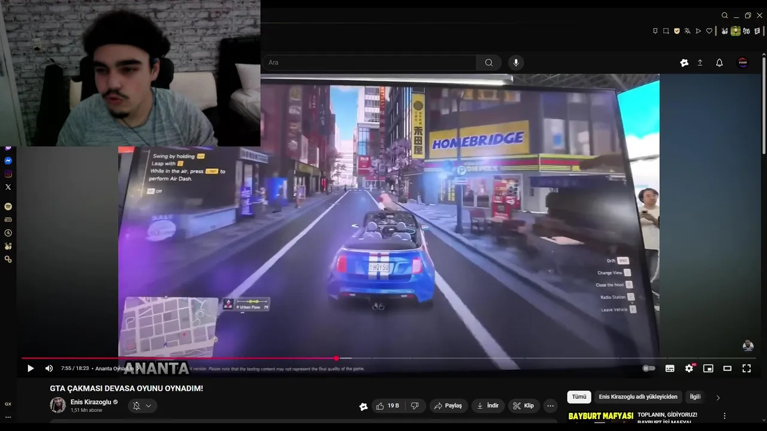Click the 7:55 / 18:23 time display
Viewport: 767px width, 431px height.
[75, 369]
